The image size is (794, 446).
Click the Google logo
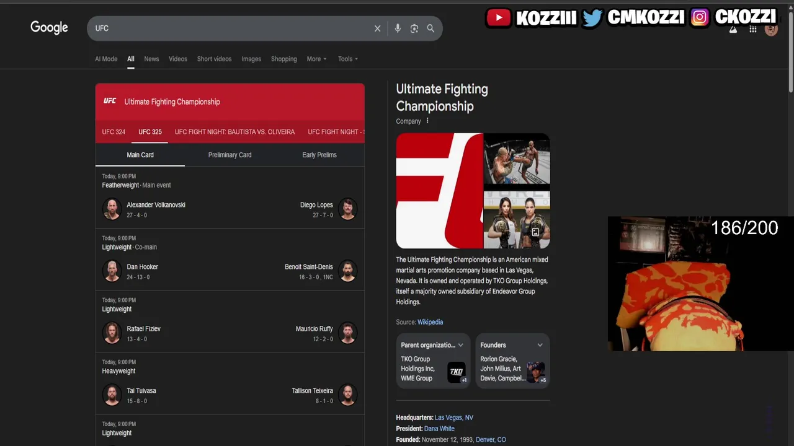[x=49, y=28]
